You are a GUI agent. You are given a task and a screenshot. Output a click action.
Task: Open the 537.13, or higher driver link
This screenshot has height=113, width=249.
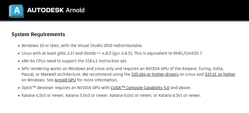point(220,74)
